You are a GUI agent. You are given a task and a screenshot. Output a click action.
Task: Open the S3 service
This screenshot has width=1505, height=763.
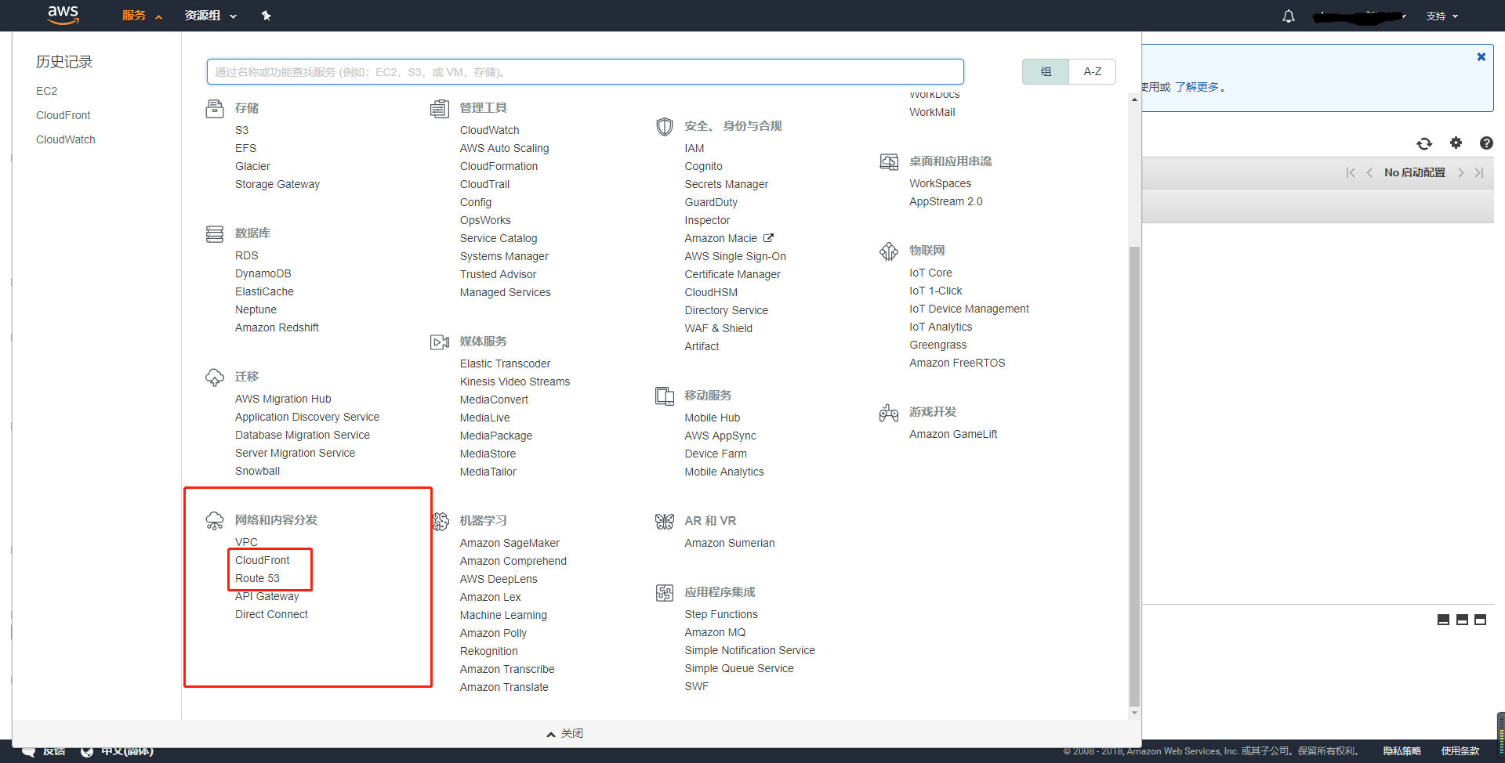coord(241,130)
